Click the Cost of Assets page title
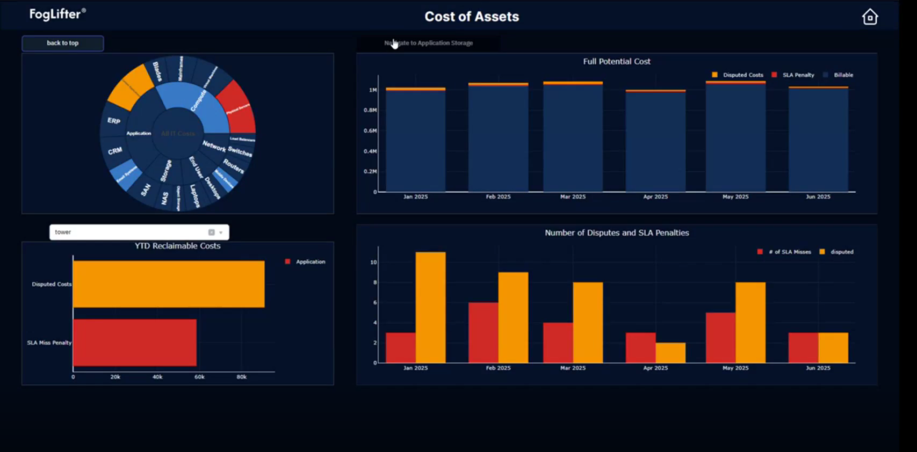 (472, 17)
